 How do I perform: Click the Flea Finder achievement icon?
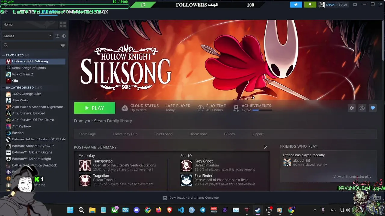(186, 180)
